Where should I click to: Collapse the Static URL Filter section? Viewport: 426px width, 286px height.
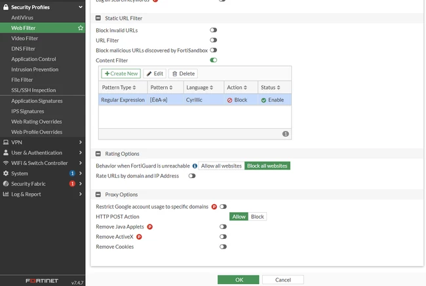(98, 18)
